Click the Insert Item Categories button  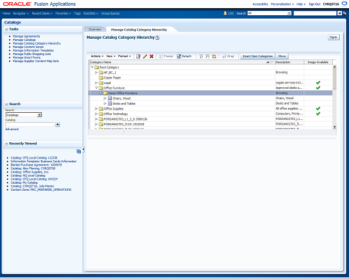[x=257, y=56]
